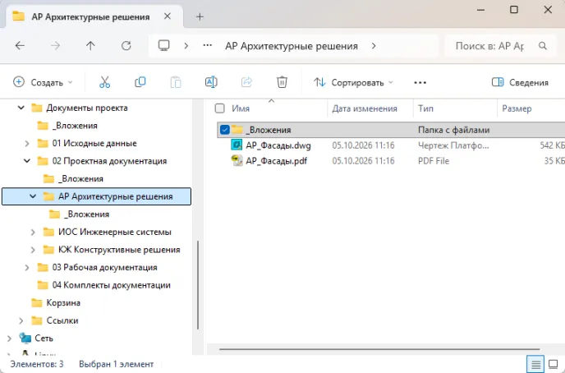Select _Вложения under 02 Проектная документация

point(80,179)
